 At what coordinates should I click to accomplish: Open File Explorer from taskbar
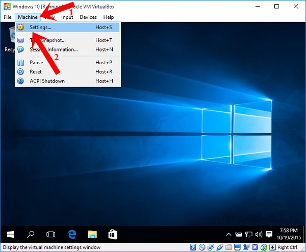[92, 234]
